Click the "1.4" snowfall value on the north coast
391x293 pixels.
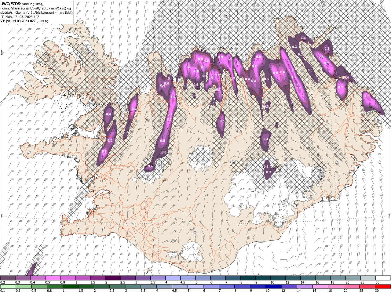pos(230,59)
